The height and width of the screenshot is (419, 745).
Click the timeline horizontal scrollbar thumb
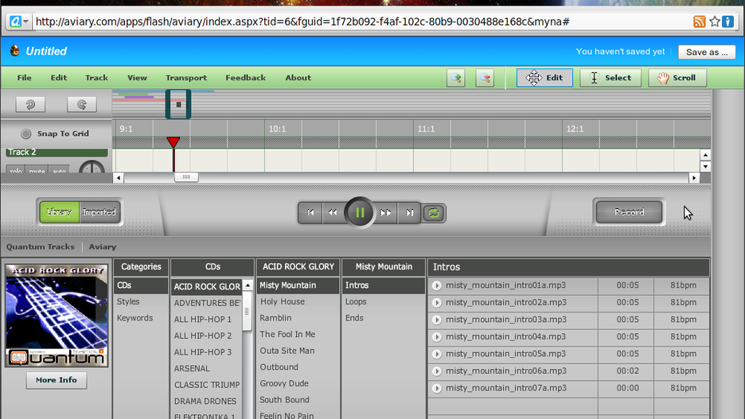[x=186, y=177]
